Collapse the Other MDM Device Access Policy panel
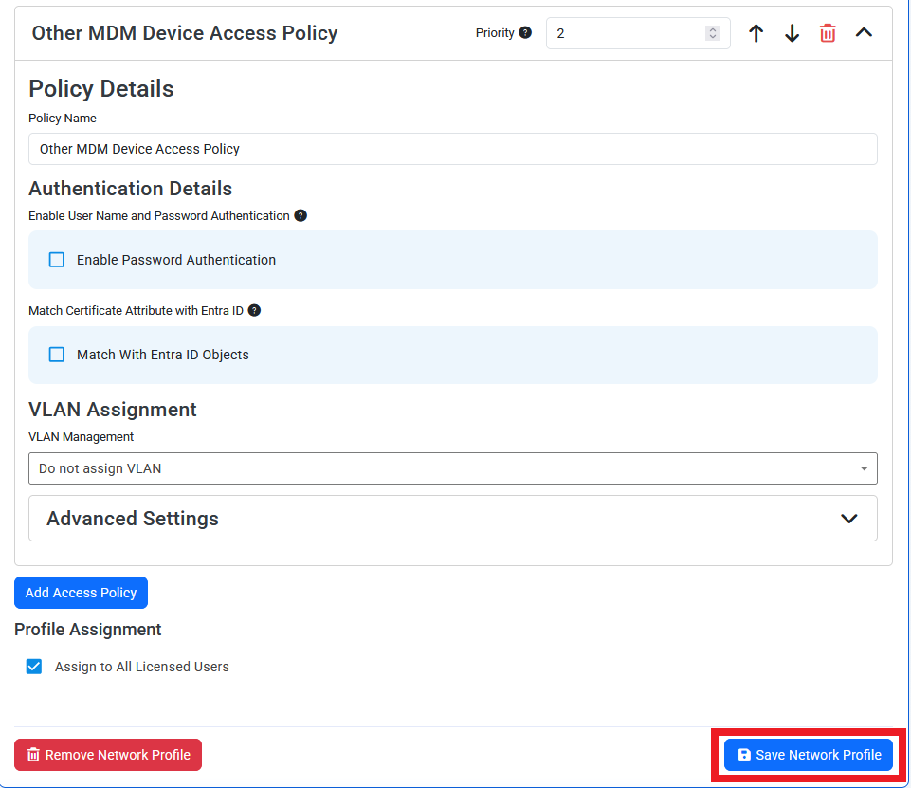Viewport: 911px width, 788px height. point(864,32)
